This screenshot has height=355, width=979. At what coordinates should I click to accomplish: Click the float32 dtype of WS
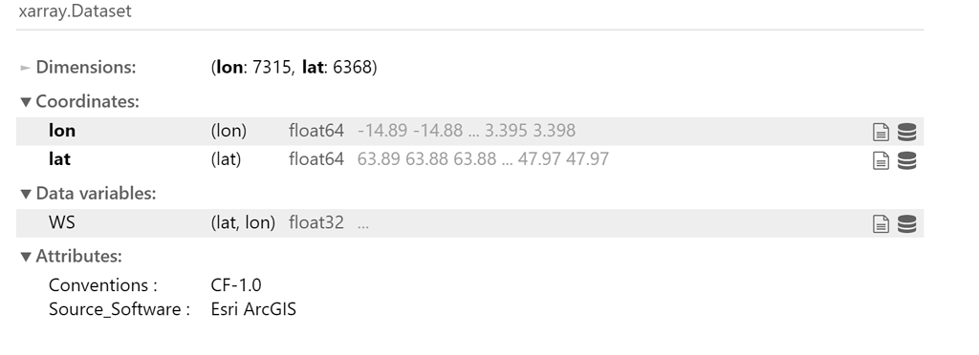click(315, 222)
